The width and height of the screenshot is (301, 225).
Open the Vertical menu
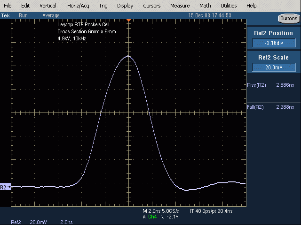[x=48, y=6]
